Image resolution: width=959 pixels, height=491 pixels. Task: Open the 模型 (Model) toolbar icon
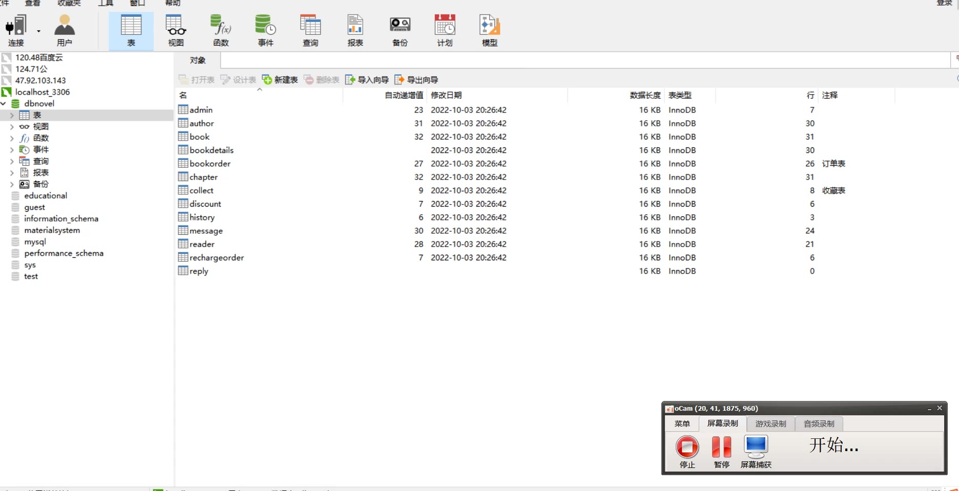tap(489, 31)
